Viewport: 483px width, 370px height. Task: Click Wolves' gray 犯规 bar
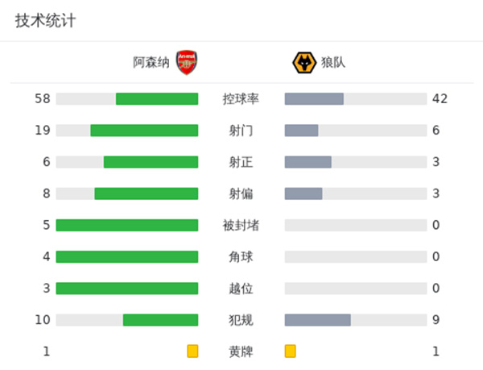[x=318, y=320]
